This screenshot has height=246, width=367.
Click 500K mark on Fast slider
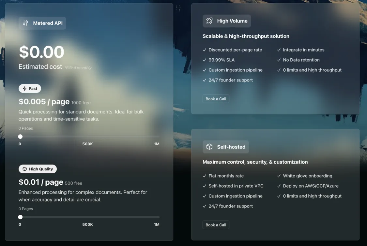coord(87,144)
